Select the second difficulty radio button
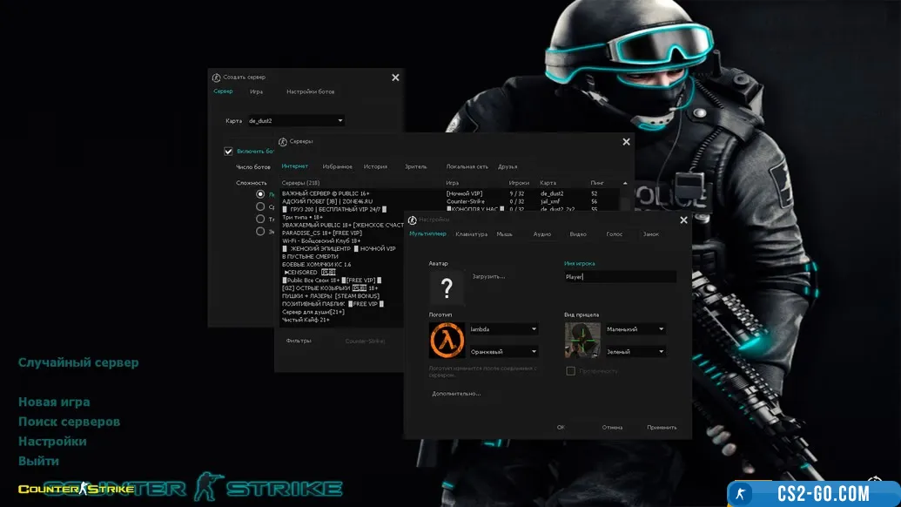901x507 pixels. (260, 206)
